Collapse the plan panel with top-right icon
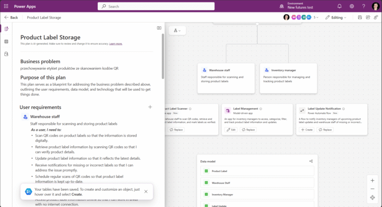 tap(159, 28)
